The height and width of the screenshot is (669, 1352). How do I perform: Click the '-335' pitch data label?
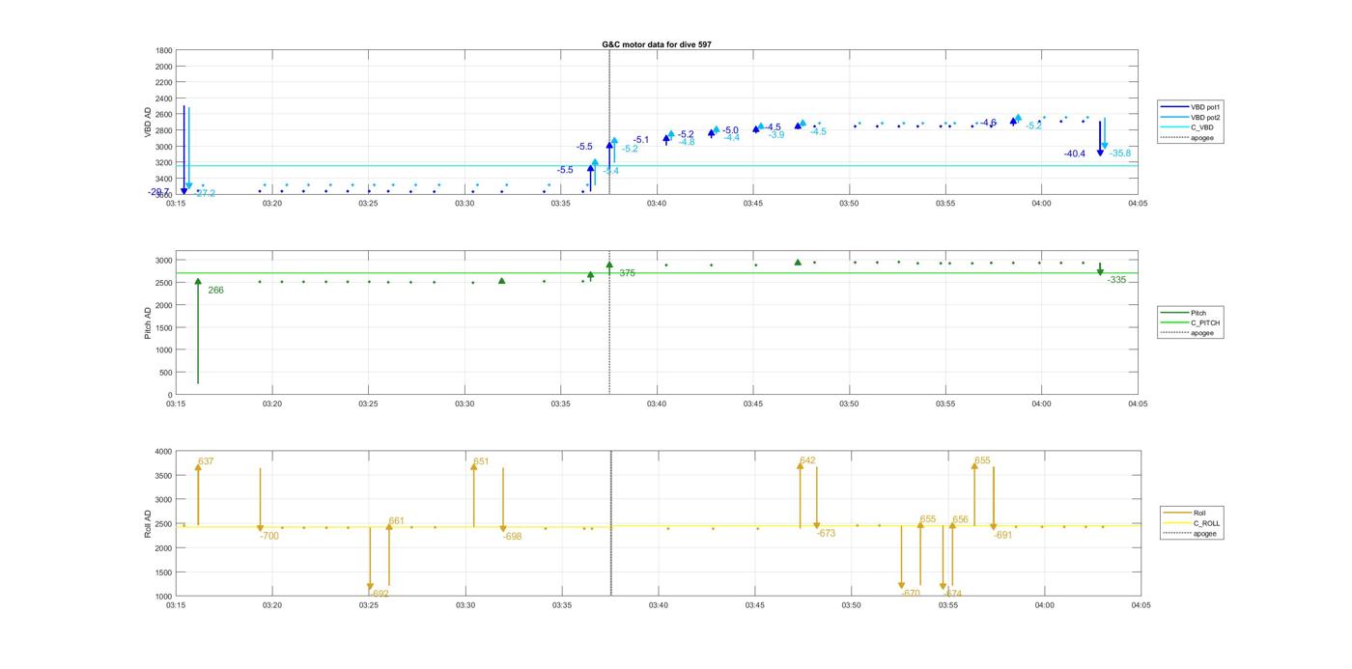pos(1116,280)
